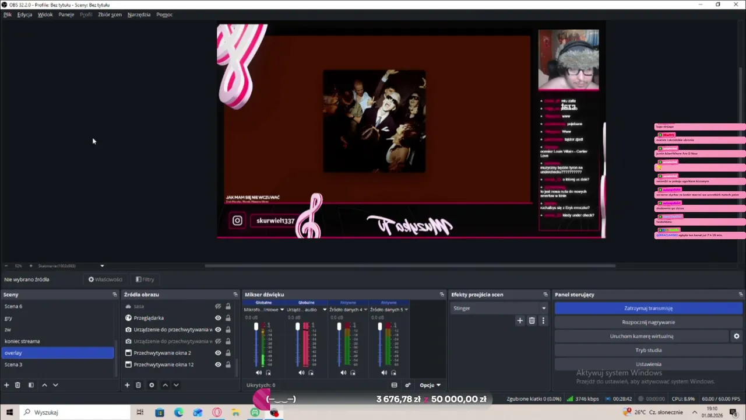Remove selected scene with the trash icon
This screenshot has height=420, width=746.
tap(17, 385)
